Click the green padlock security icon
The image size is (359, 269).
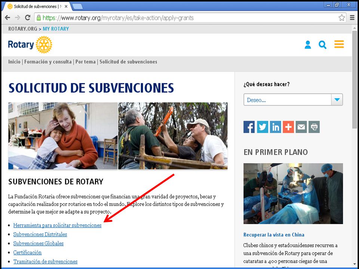pyautogui.click(x=39, y=18)
